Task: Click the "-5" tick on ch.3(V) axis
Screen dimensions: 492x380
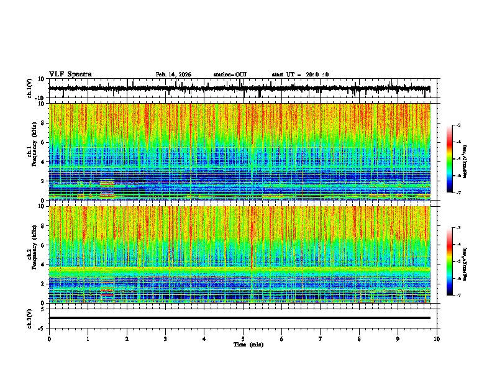Action: [x=42, y=328]
